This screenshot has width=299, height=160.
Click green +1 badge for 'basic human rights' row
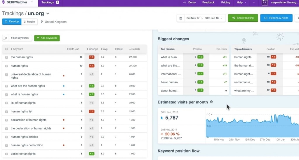tap(91, 154)
